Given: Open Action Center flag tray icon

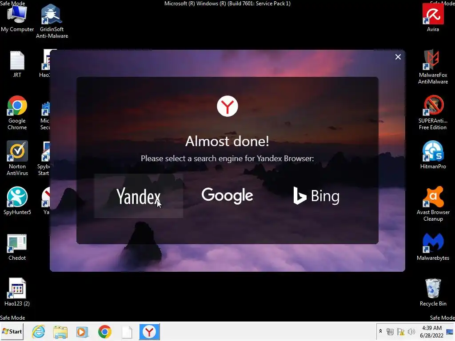Looking at the screenshot, I should (x=401, y=332).
